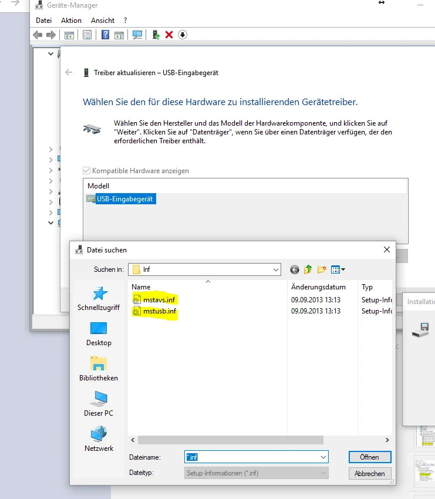Click the Abbrechen button
Image resolution: width=435 pixels, height=499 pixels.
coord(370,474)
